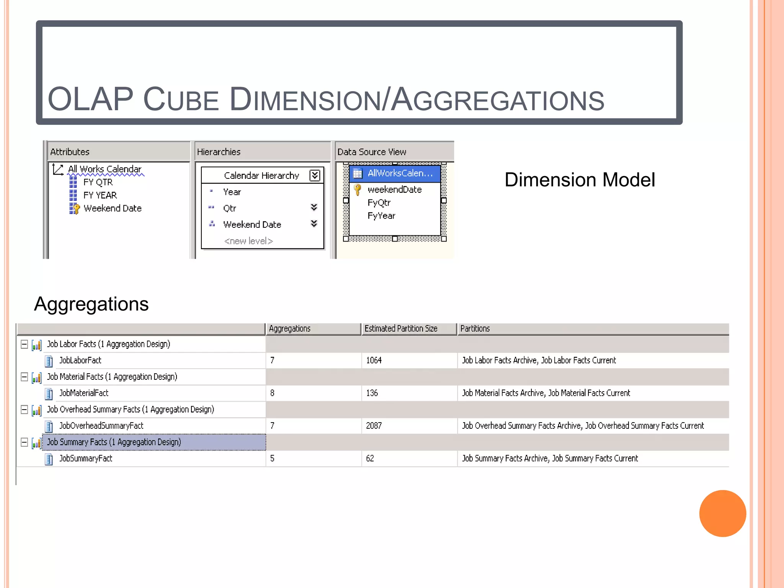784x588 pixels.
Task: Select the highlighted Job Summary Facts row
Action: pyautogui.click(x=154, y=442)
